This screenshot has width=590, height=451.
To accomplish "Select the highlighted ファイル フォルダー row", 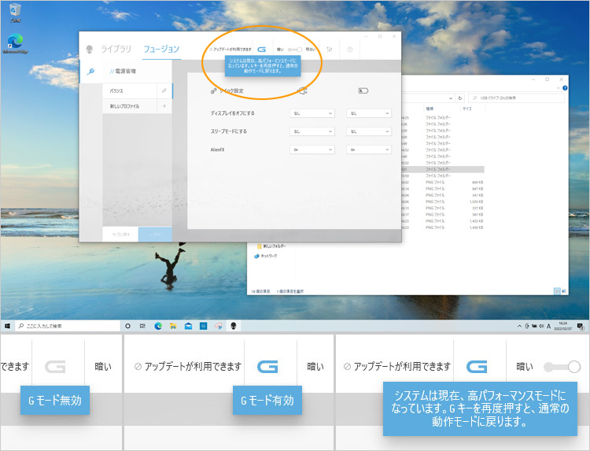I will pyautogui.click(x=442, y=169).
